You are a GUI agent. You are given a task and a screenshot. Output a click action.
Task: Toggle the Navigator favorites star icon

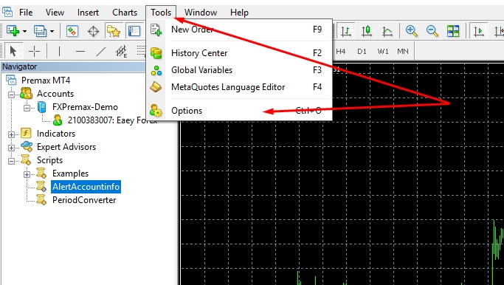click(x=114, y=31)
